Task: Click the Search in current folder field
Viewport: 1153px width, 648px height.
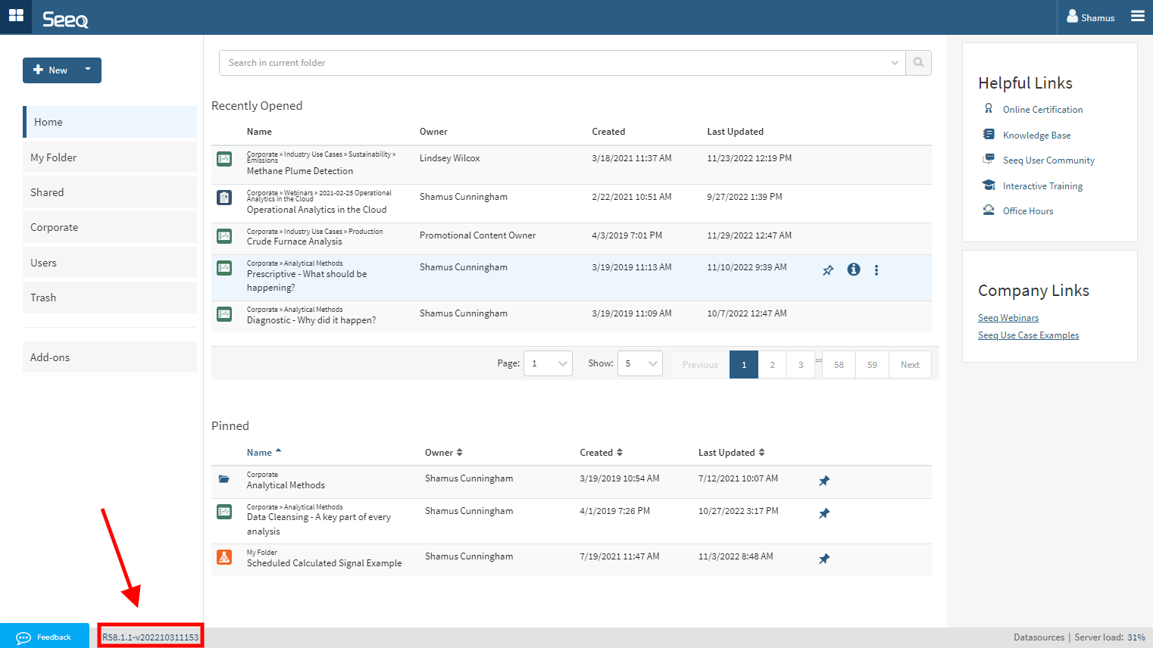Action: coord(553,63)
